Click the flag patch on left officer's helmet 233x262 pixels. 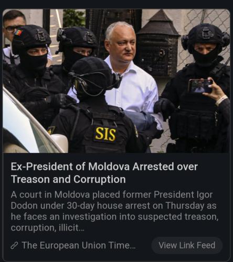click(18, 32)
